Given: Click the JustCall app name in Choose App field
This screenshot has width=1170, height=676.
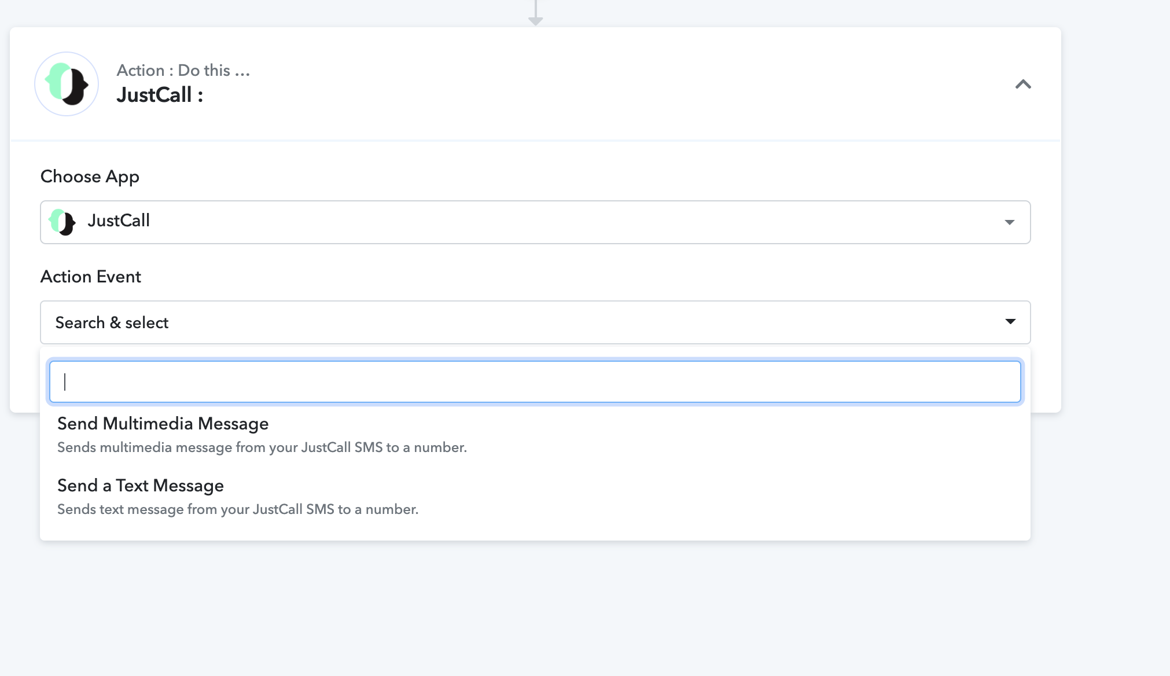Looking at the screenshot, I should tap(119, 221).
